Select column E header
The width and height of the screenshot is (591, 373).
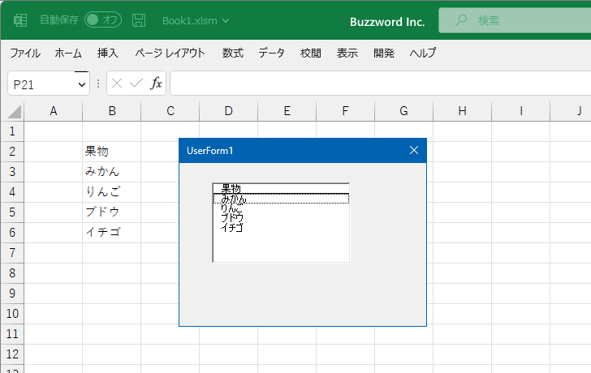coord(287,111)
